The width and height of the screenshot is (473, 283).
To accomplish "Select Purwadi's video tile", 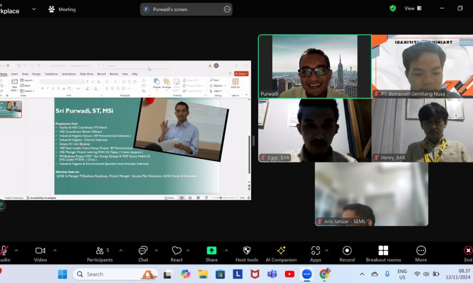I will [315, 66].
